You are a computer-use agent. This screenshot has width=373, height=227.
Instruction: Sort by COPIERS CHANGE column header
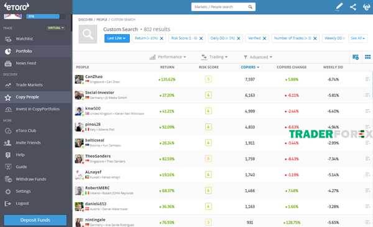[292, 67]
